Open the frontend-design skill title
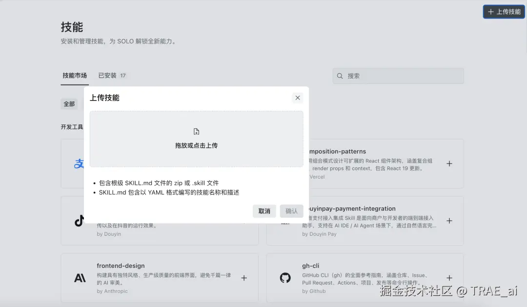The image size is (527, 307). pyautogui.click(x=121, y=266)
